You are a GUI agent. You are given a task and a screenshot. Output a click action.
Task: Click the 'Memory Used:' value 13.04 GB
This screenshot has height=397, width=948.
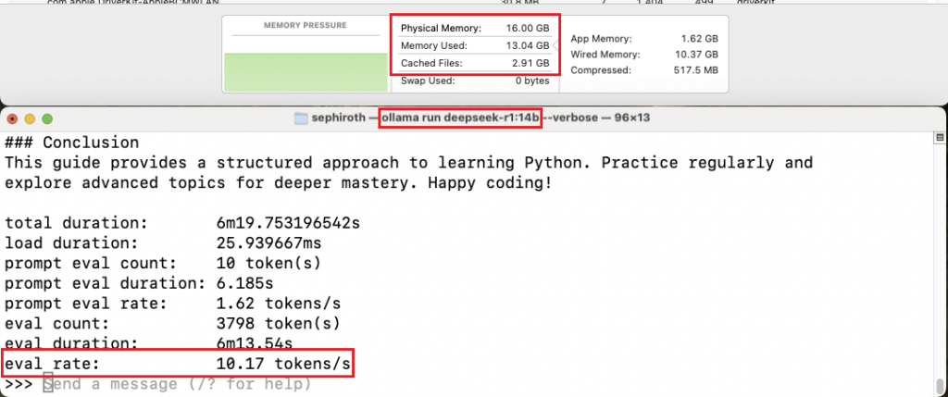tap(528, 45)
